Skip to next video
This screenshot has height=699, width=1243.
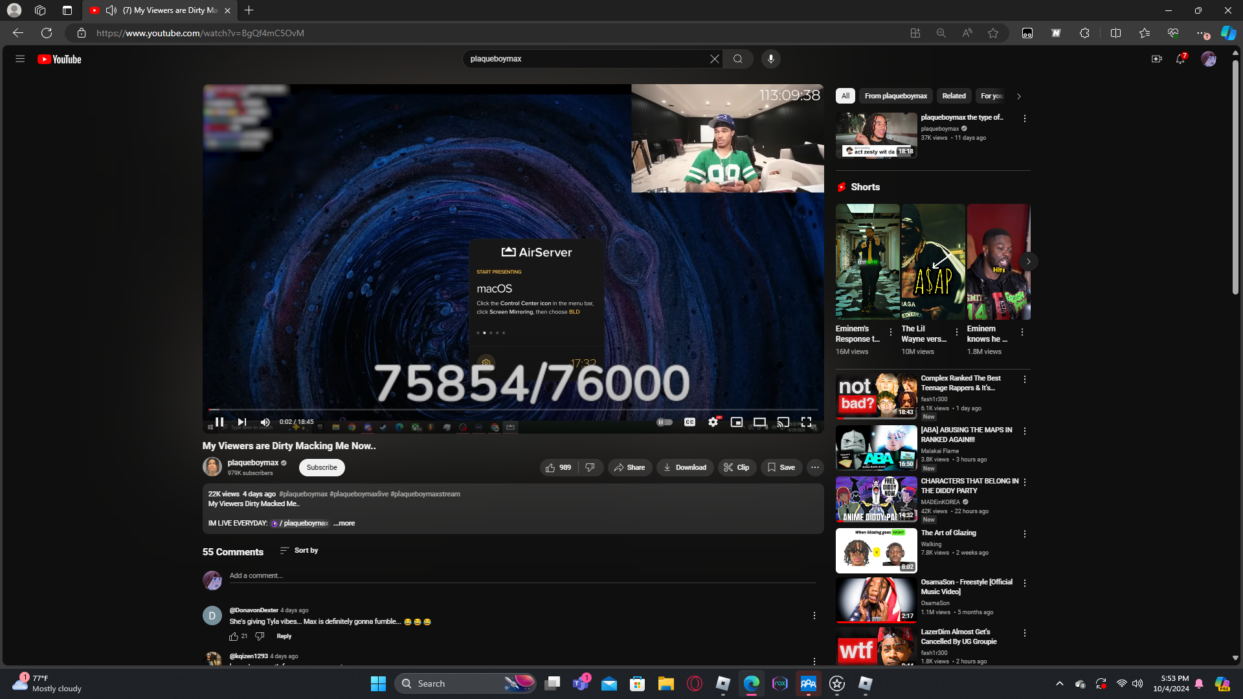[242, 422]
